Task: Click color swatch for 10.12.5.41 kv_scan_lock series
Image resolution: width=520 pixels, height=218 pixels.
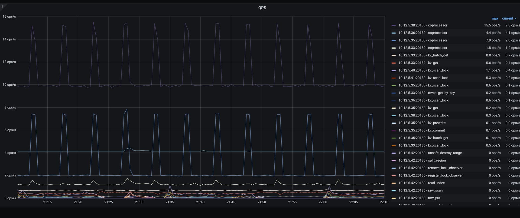Action: 394,78
